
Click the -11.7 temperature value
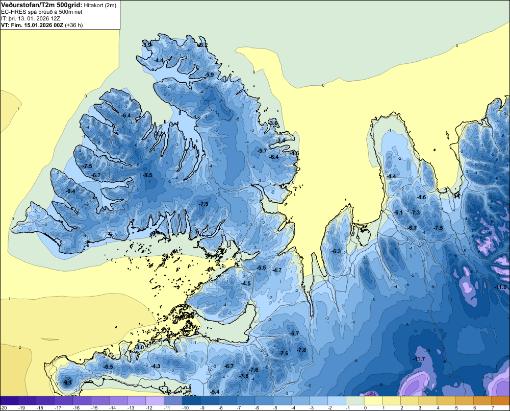[x=419, y=359]
